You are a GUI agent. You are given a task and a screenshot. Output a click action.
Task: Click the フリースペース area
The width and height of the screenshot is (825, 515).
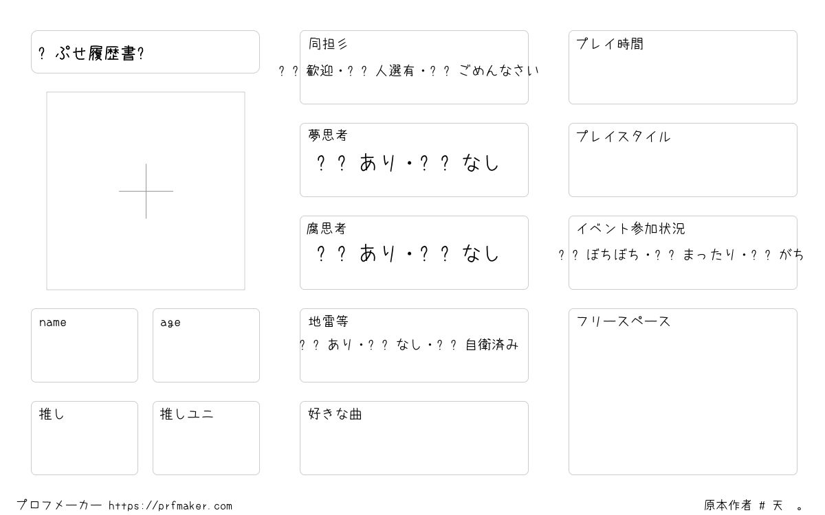(683, 391)
